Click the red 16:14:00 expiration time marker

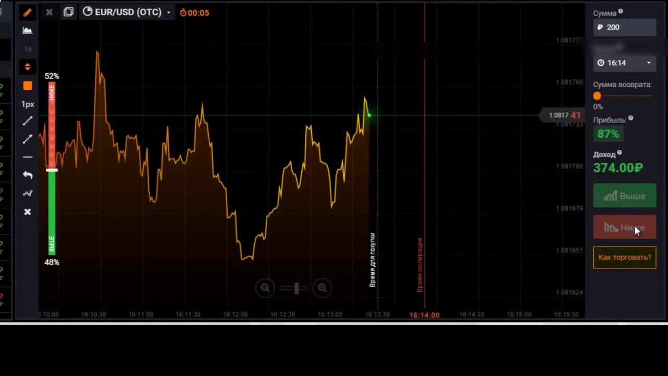[x=424, y=315]
